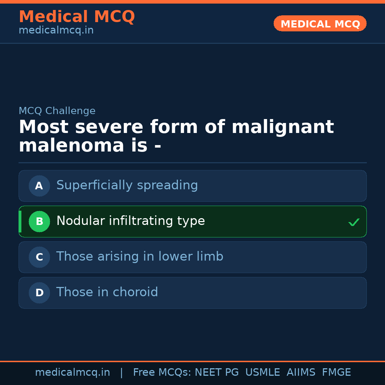This screenshot has height=385, width=385.
Task: Click the orange divider line above the footer
Action: tap(192, 360)
